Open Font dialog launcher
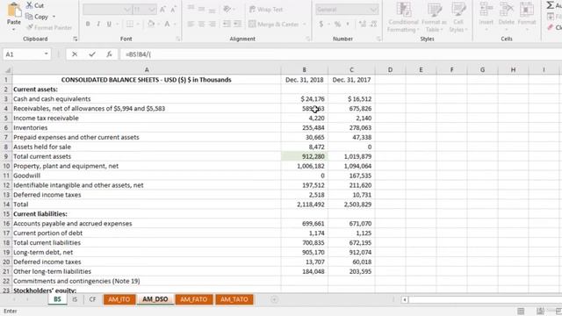This screenshot has width=562, height=316. point(177,39)
